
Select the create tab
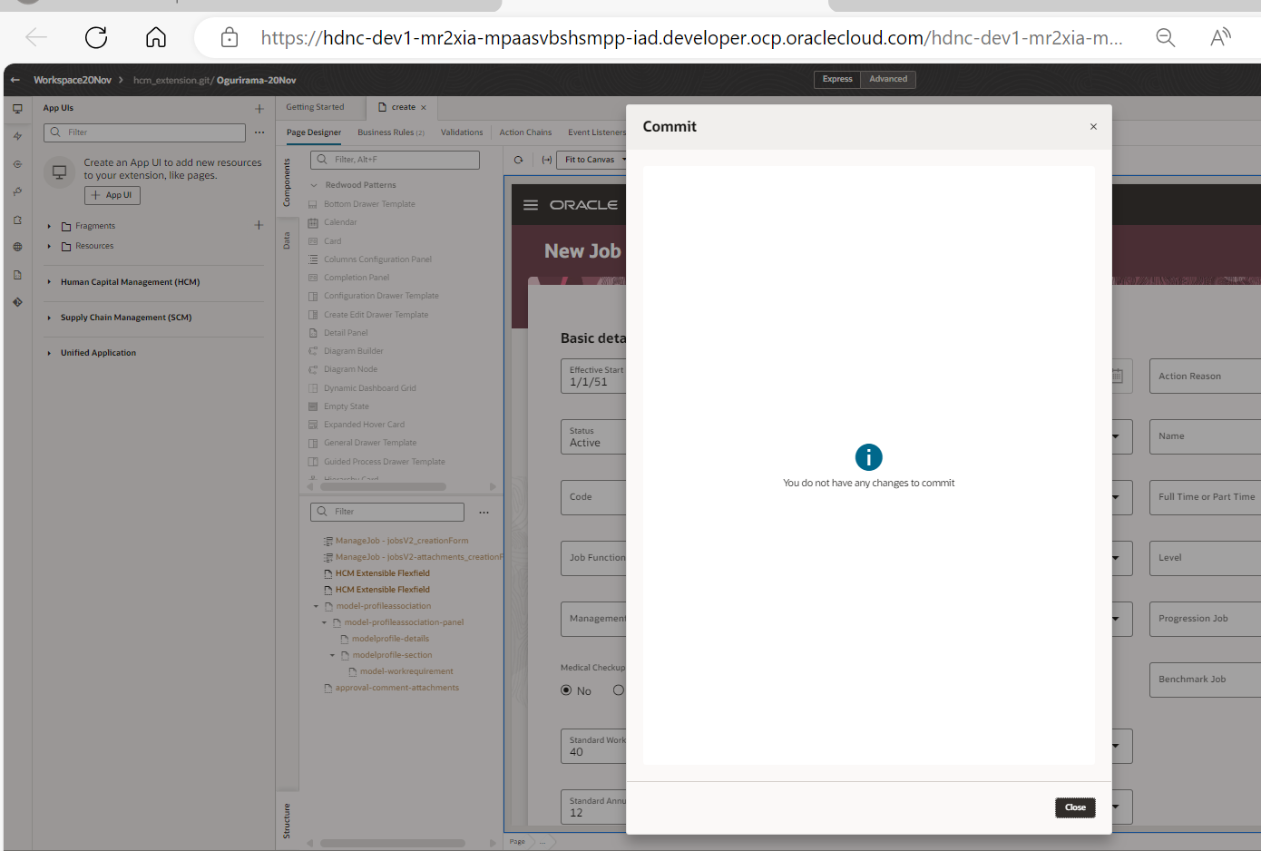click(403, 107)
